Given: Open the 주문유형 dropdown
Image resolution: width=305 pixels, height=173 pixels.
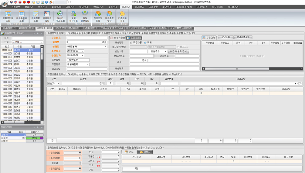Looking at the screenshot, I should tap(88, 60).
